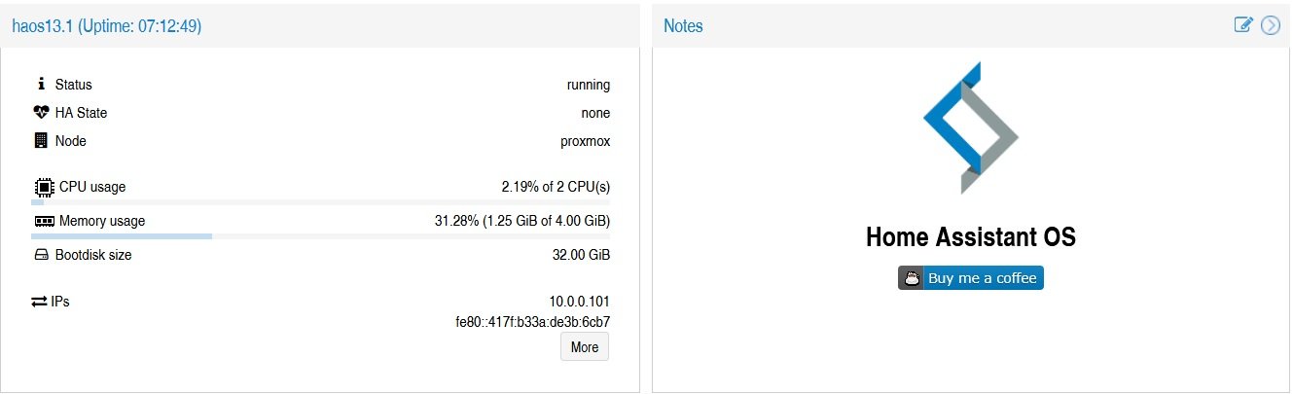
Task: Click the HA State heartbeat icon
Action: (41, 113)
